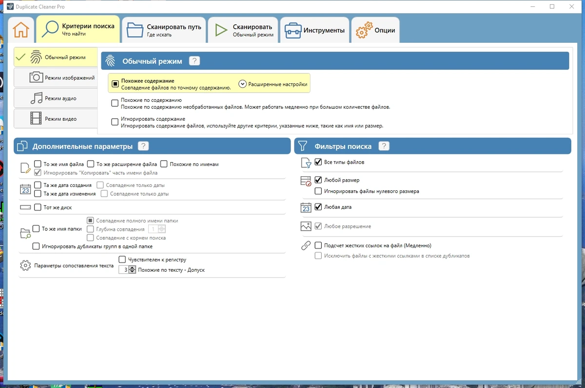Open the Инструменты tab
The width and height of the screenshot is (585, 388).
(x=315, y=30)
